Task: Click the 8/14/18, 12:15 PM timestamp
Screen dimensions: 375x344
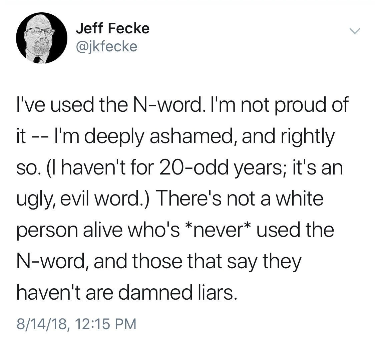Action: tap(77, 323)
